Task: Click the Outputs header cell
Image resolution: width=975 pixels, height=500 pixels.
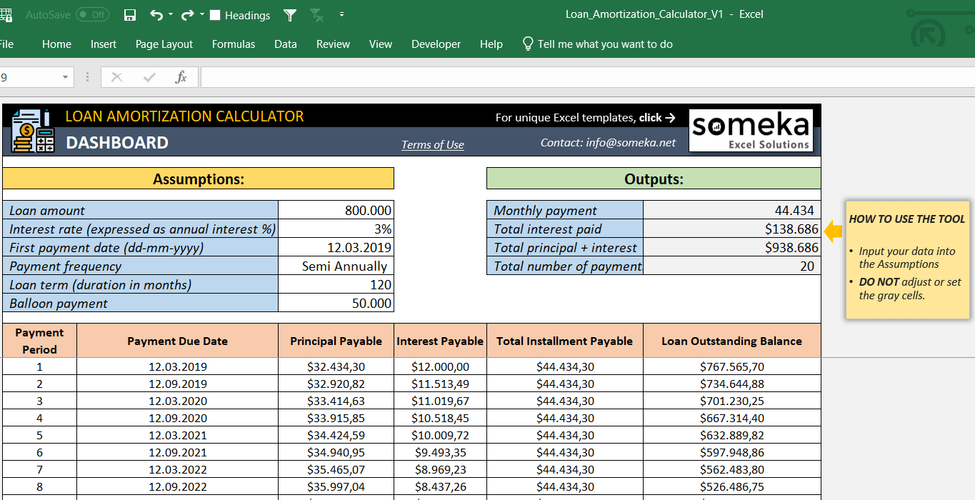Action: (654, 179)
